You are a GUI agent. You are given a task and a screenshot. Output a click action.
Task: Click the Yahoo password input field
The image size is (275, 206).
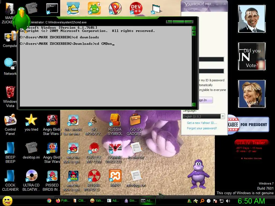pyautogui.click(x=211, y=71)
